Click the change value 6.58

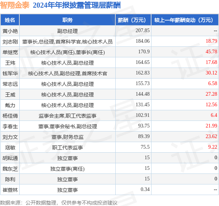[x=212, y=84]
